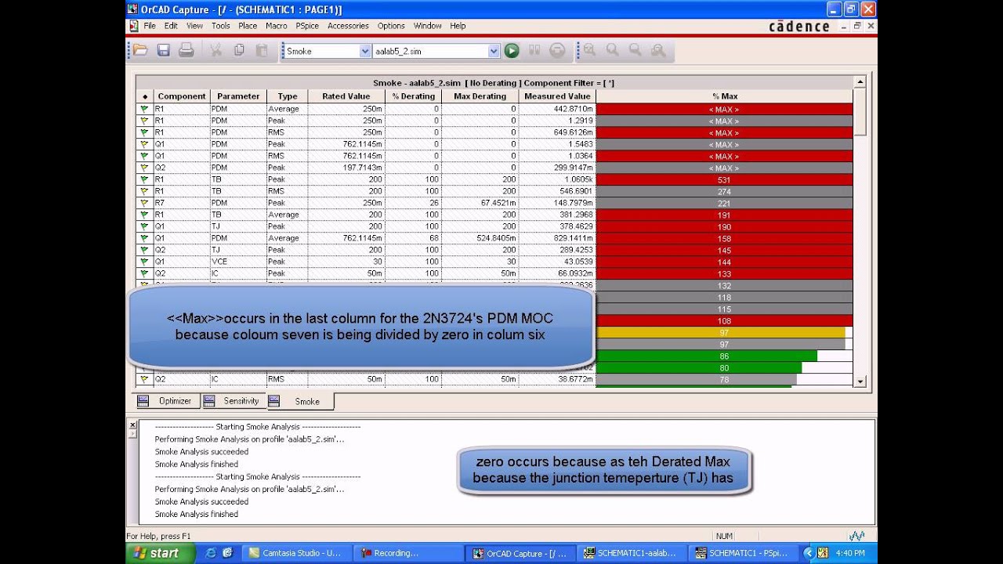The width and height of the screenshot is (1003, 564).
Task: Sort by the % Max column header
Action: pos(724,96)
